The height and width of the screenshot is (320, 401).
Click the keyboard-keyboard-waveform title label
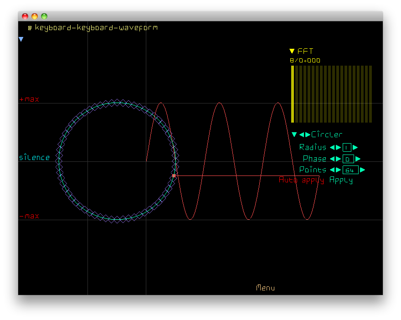96,28
